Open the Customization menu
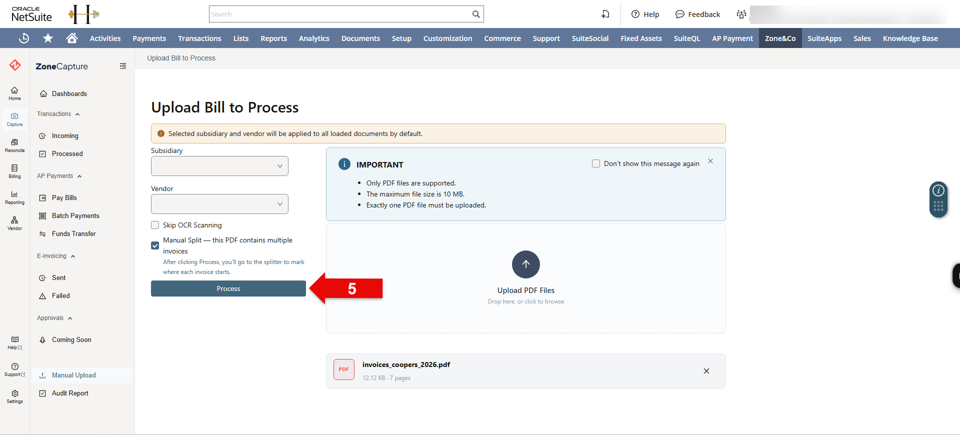The width and height of the screenshot is (960, 435). click(x=447, y=38)
